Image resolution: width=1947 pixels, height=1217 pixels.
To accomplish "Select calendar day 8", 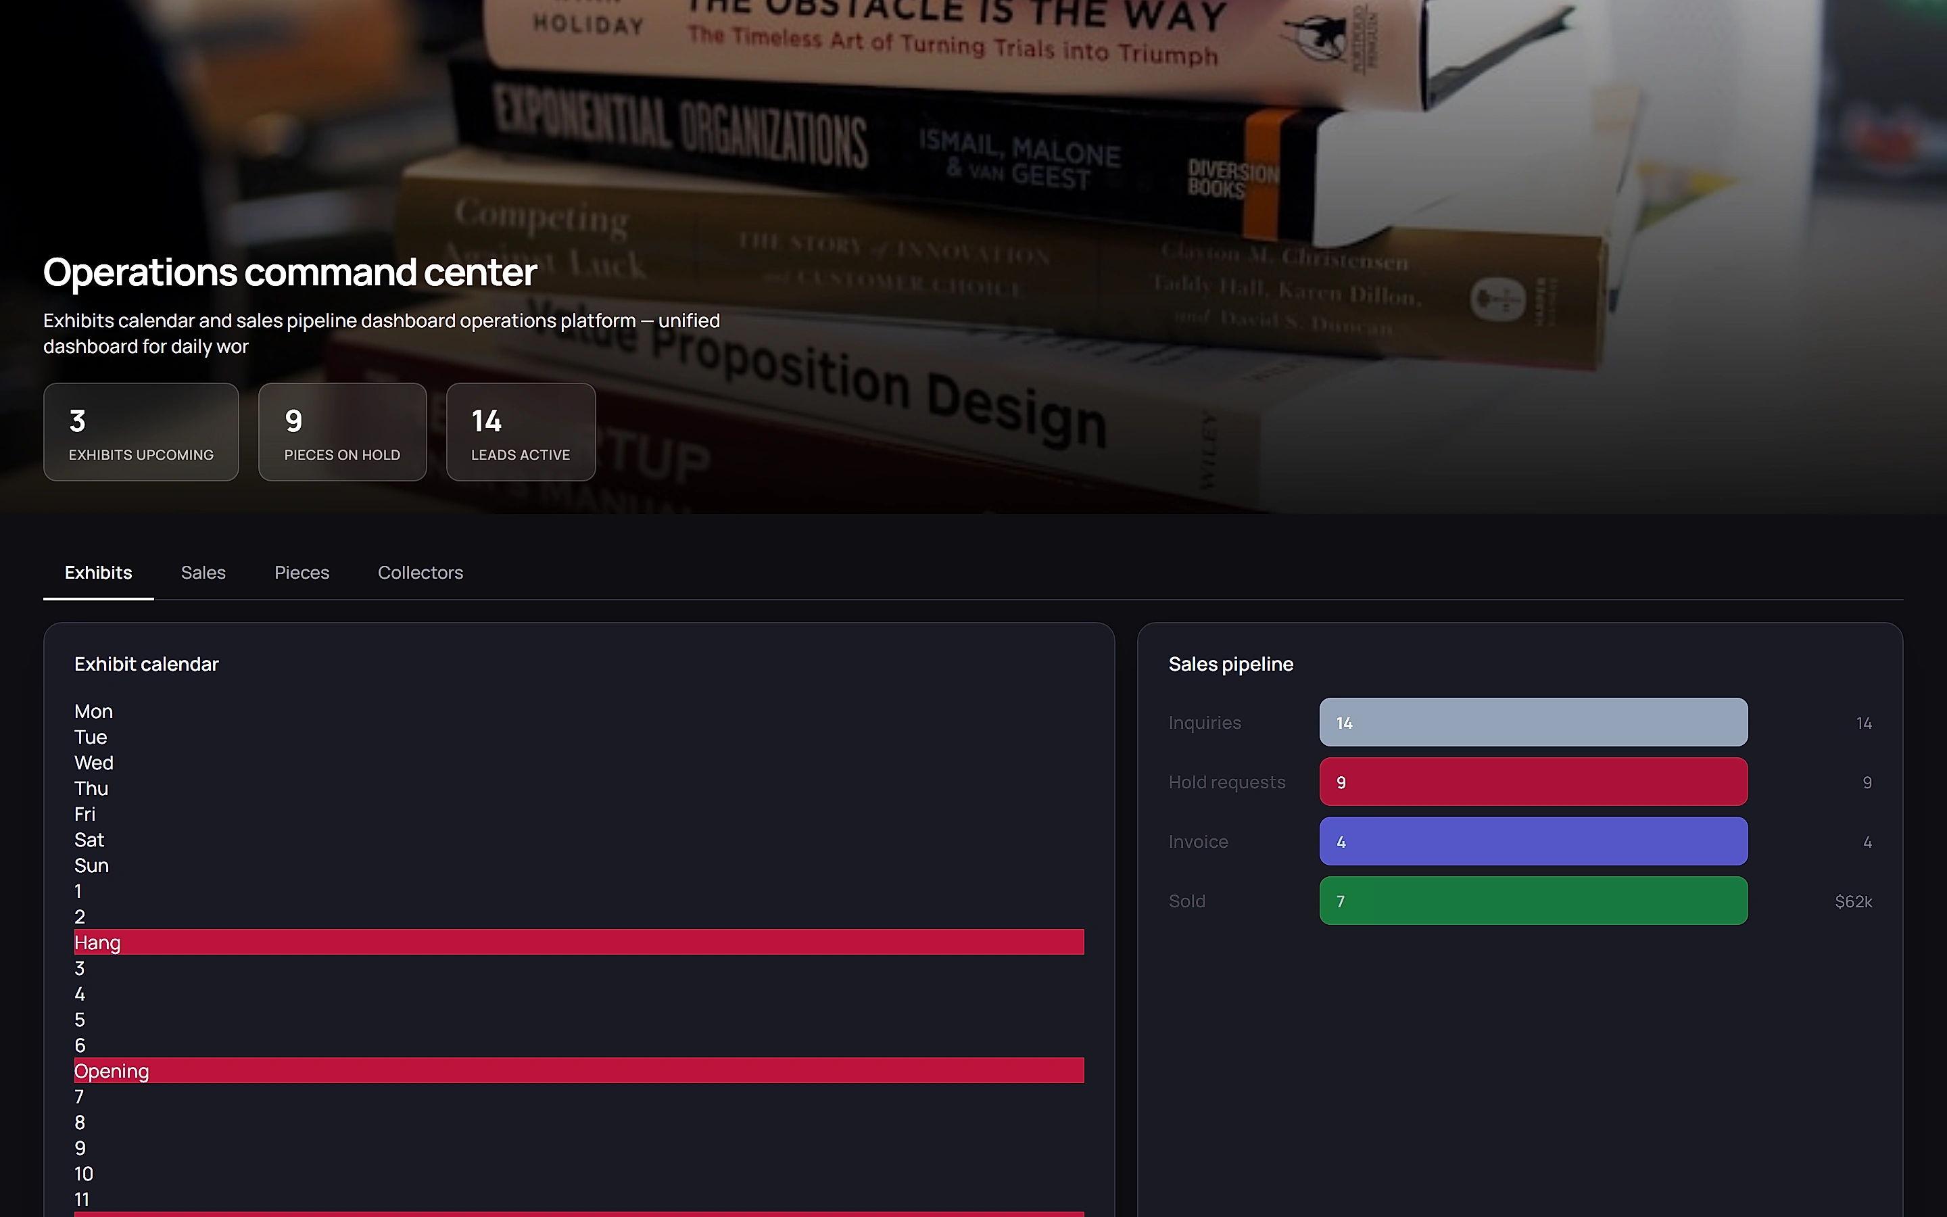I will (x=80, y=1123).
